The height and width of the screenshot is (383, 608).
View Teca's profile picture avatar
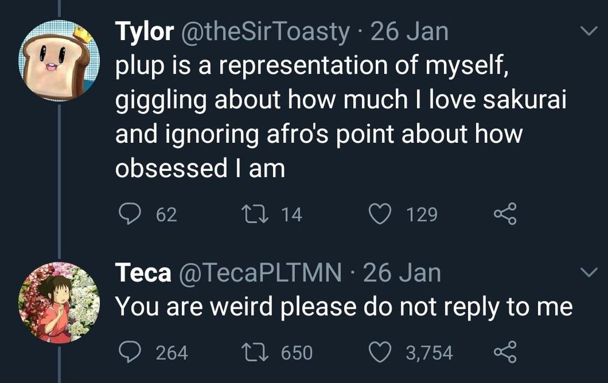tap(59, 302)
